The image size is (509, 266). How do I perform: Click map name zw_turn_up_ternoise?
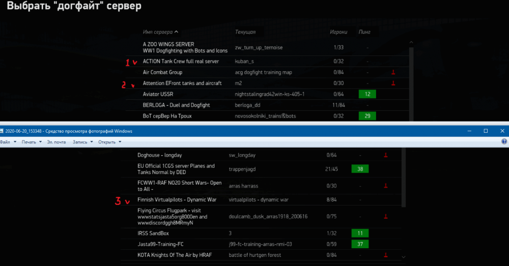259,47
